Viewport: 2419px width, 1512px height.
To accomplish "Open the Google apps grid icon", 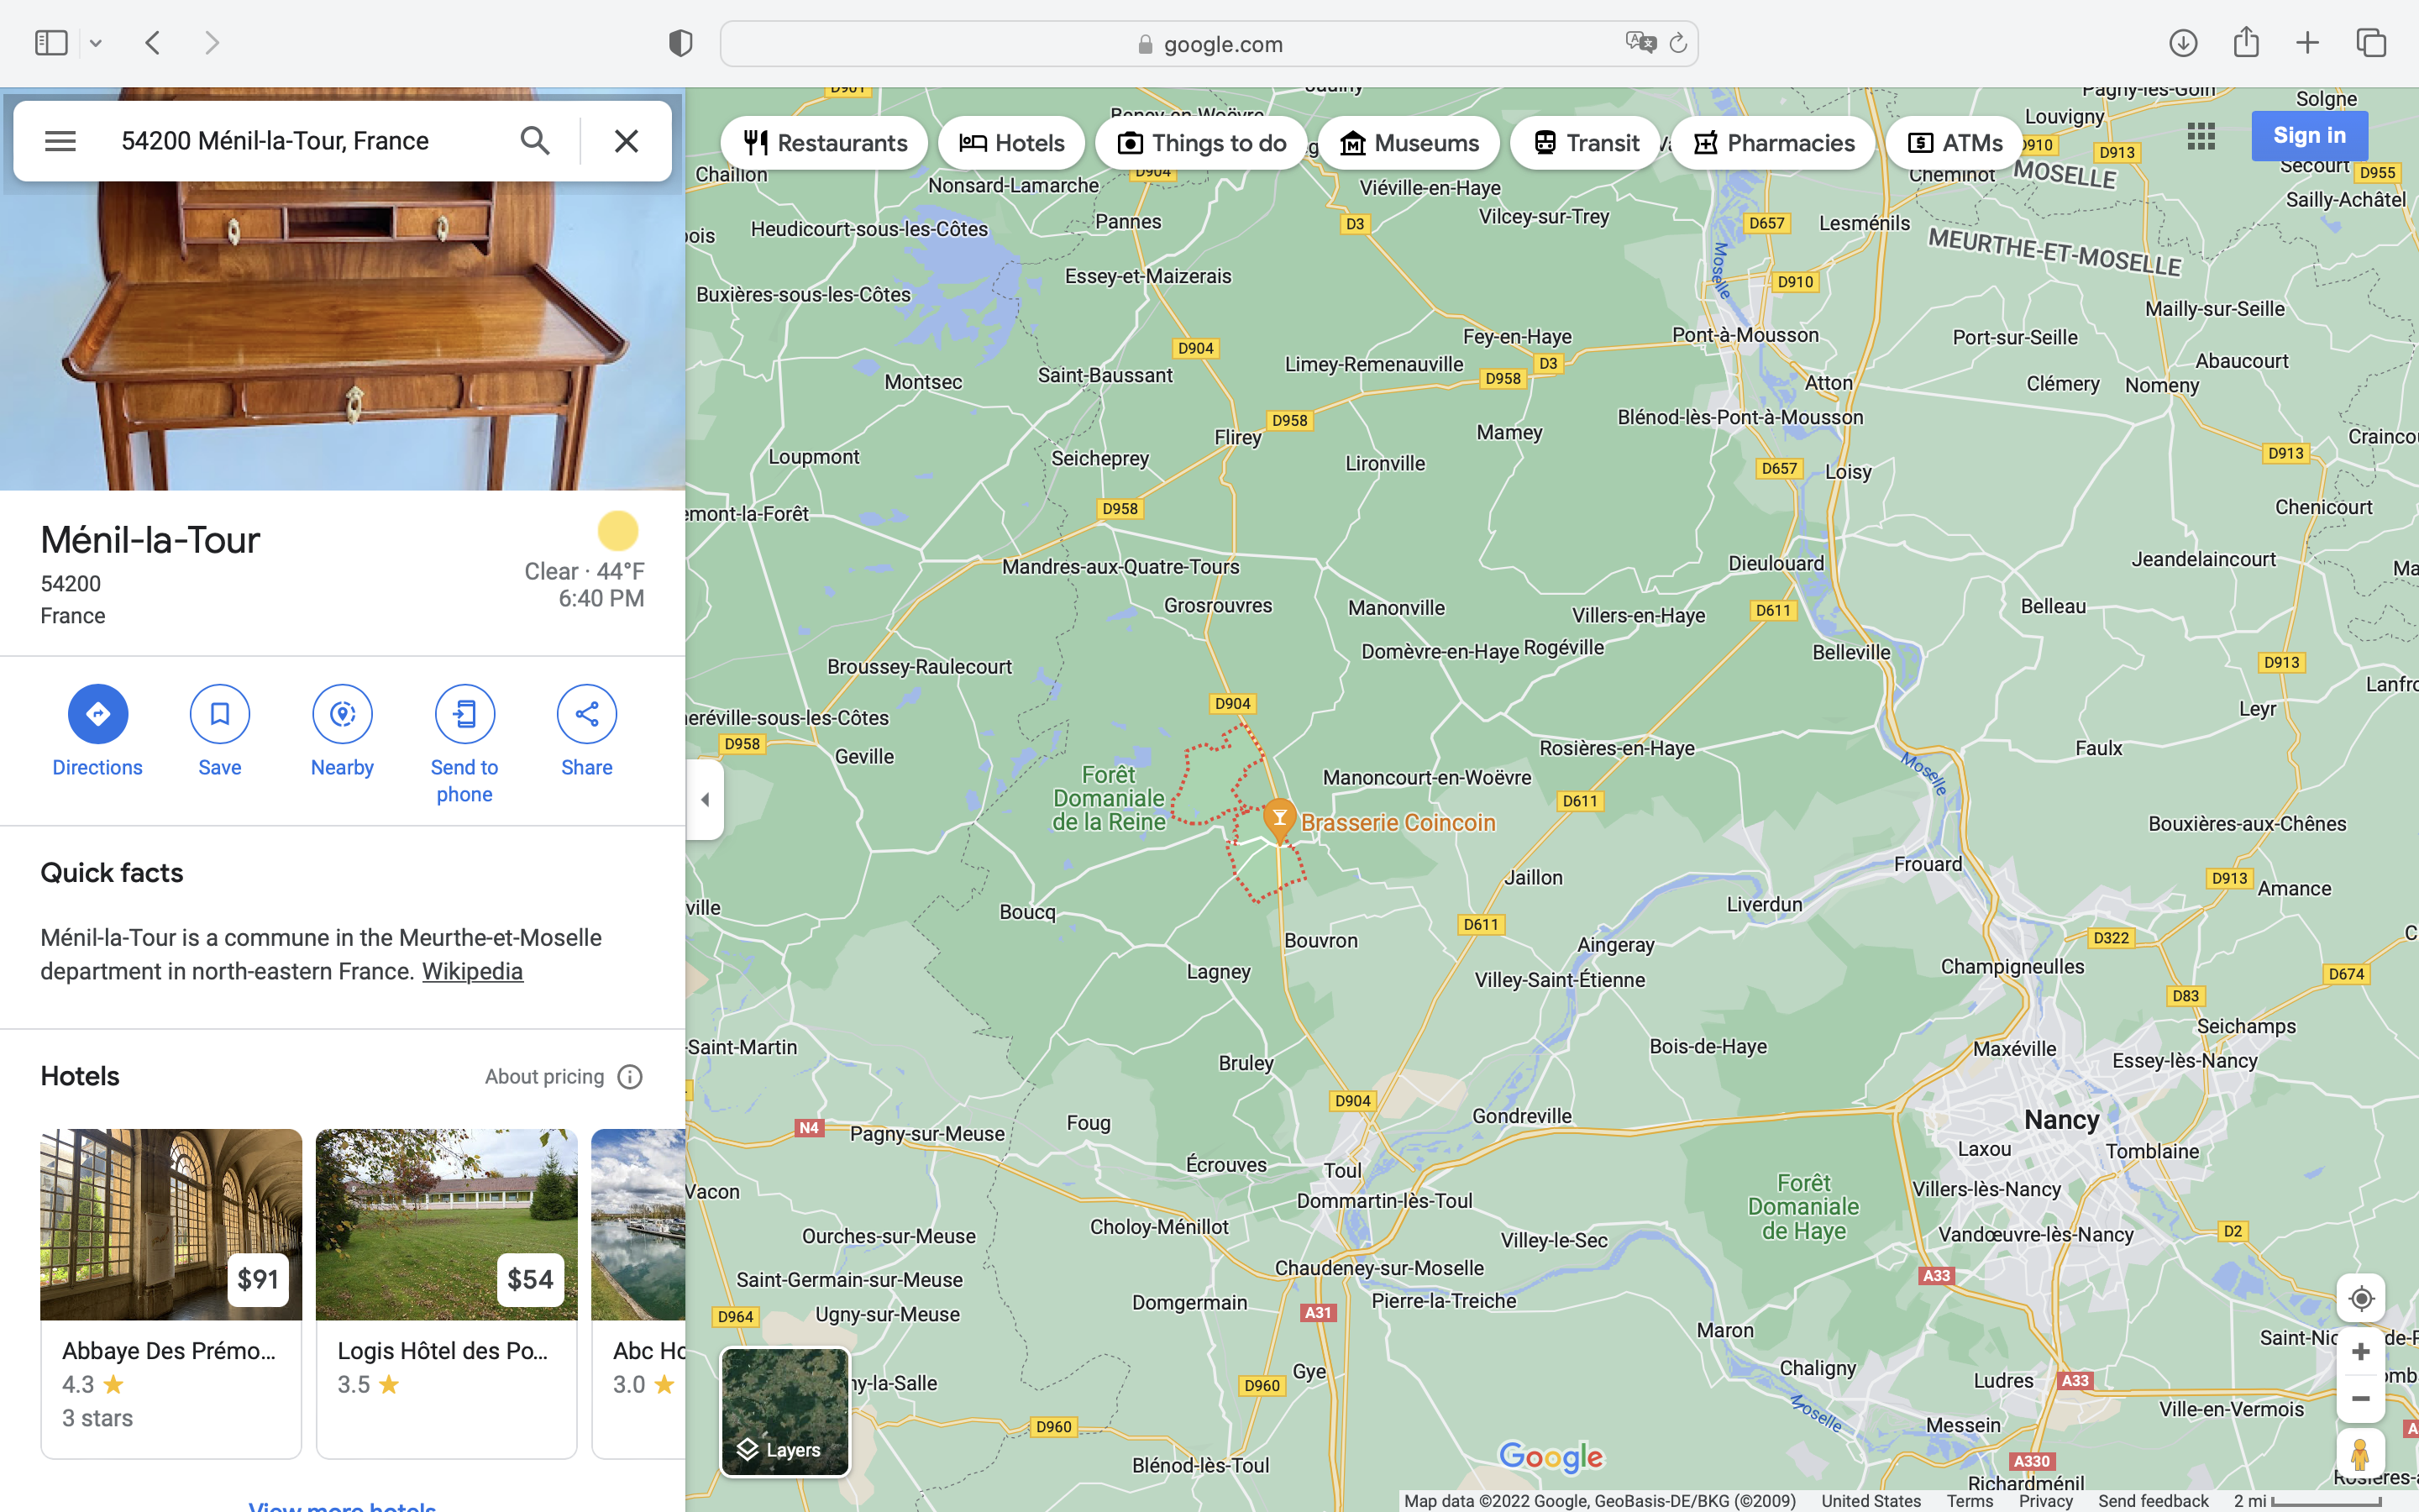I will (2200, 136).
